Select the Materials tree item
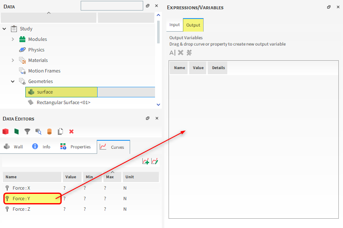The width and height of the screenshot is (343, 228). point(38,60)
